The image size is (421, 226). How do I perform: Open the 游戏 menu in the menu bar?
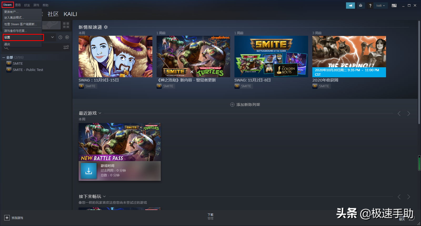pyautogui.click(x=36, y=5)
